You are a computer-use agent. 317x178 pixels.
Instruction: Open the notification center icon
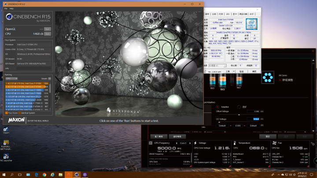coord(312,174)
